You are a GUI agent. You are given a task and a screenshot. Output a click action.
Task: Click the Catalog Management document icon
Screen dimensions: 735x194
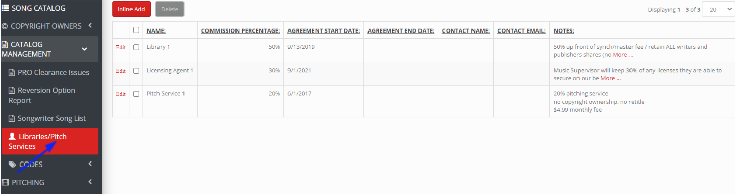coord(5,44)
